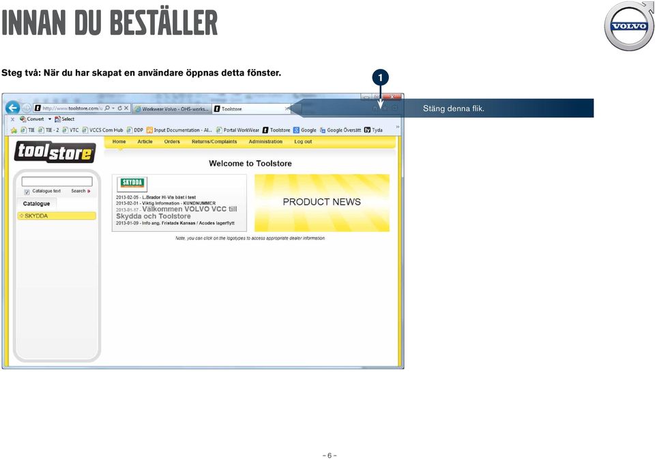Open the Portal WorkWear bookmark

[x=237, y=130]
